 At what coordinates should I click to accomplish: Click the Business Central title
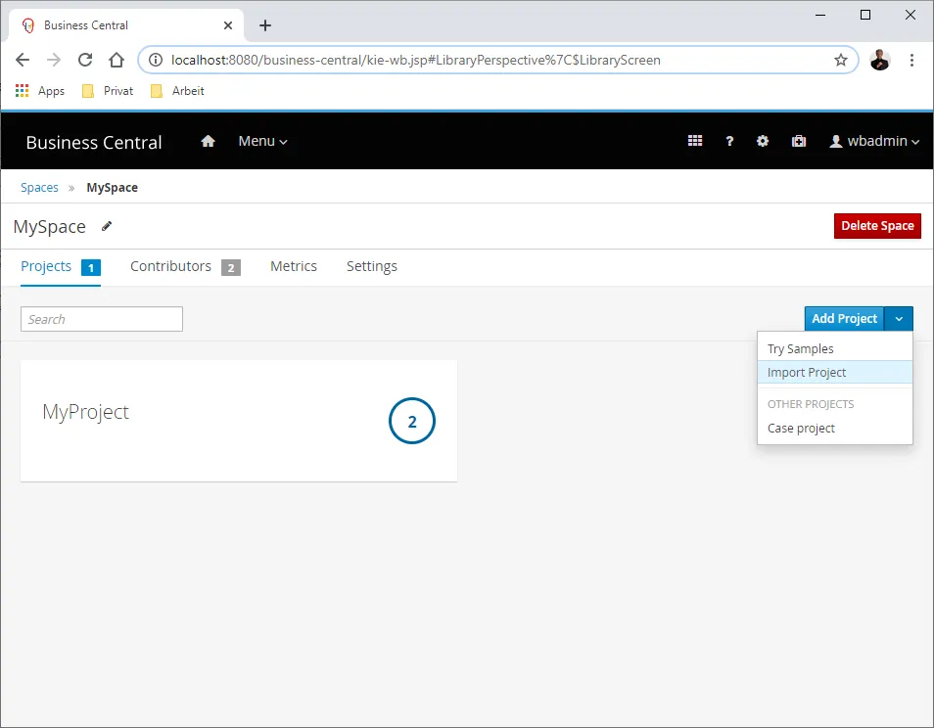point(94,142)
